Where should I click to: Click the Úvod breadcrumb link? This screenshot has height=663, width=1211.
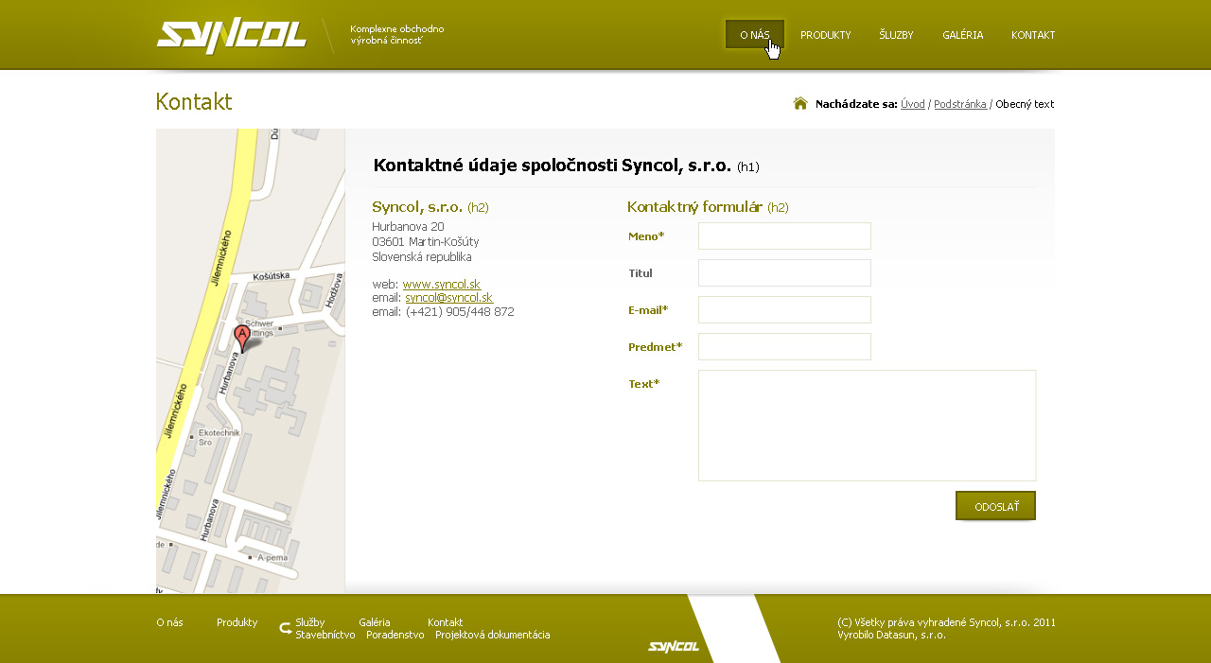coord(912,104)
